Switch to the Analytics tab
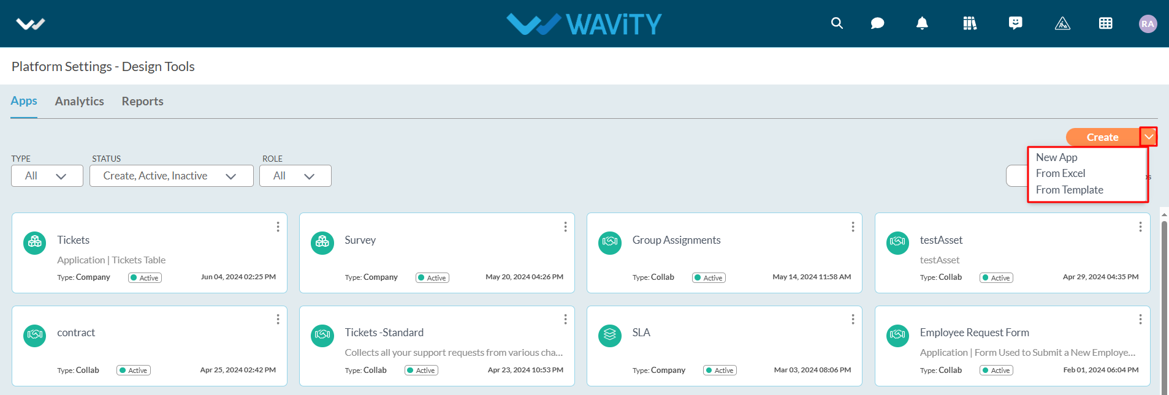The height and width of the screenshot is (395, 1169). (x=80, y=101)
